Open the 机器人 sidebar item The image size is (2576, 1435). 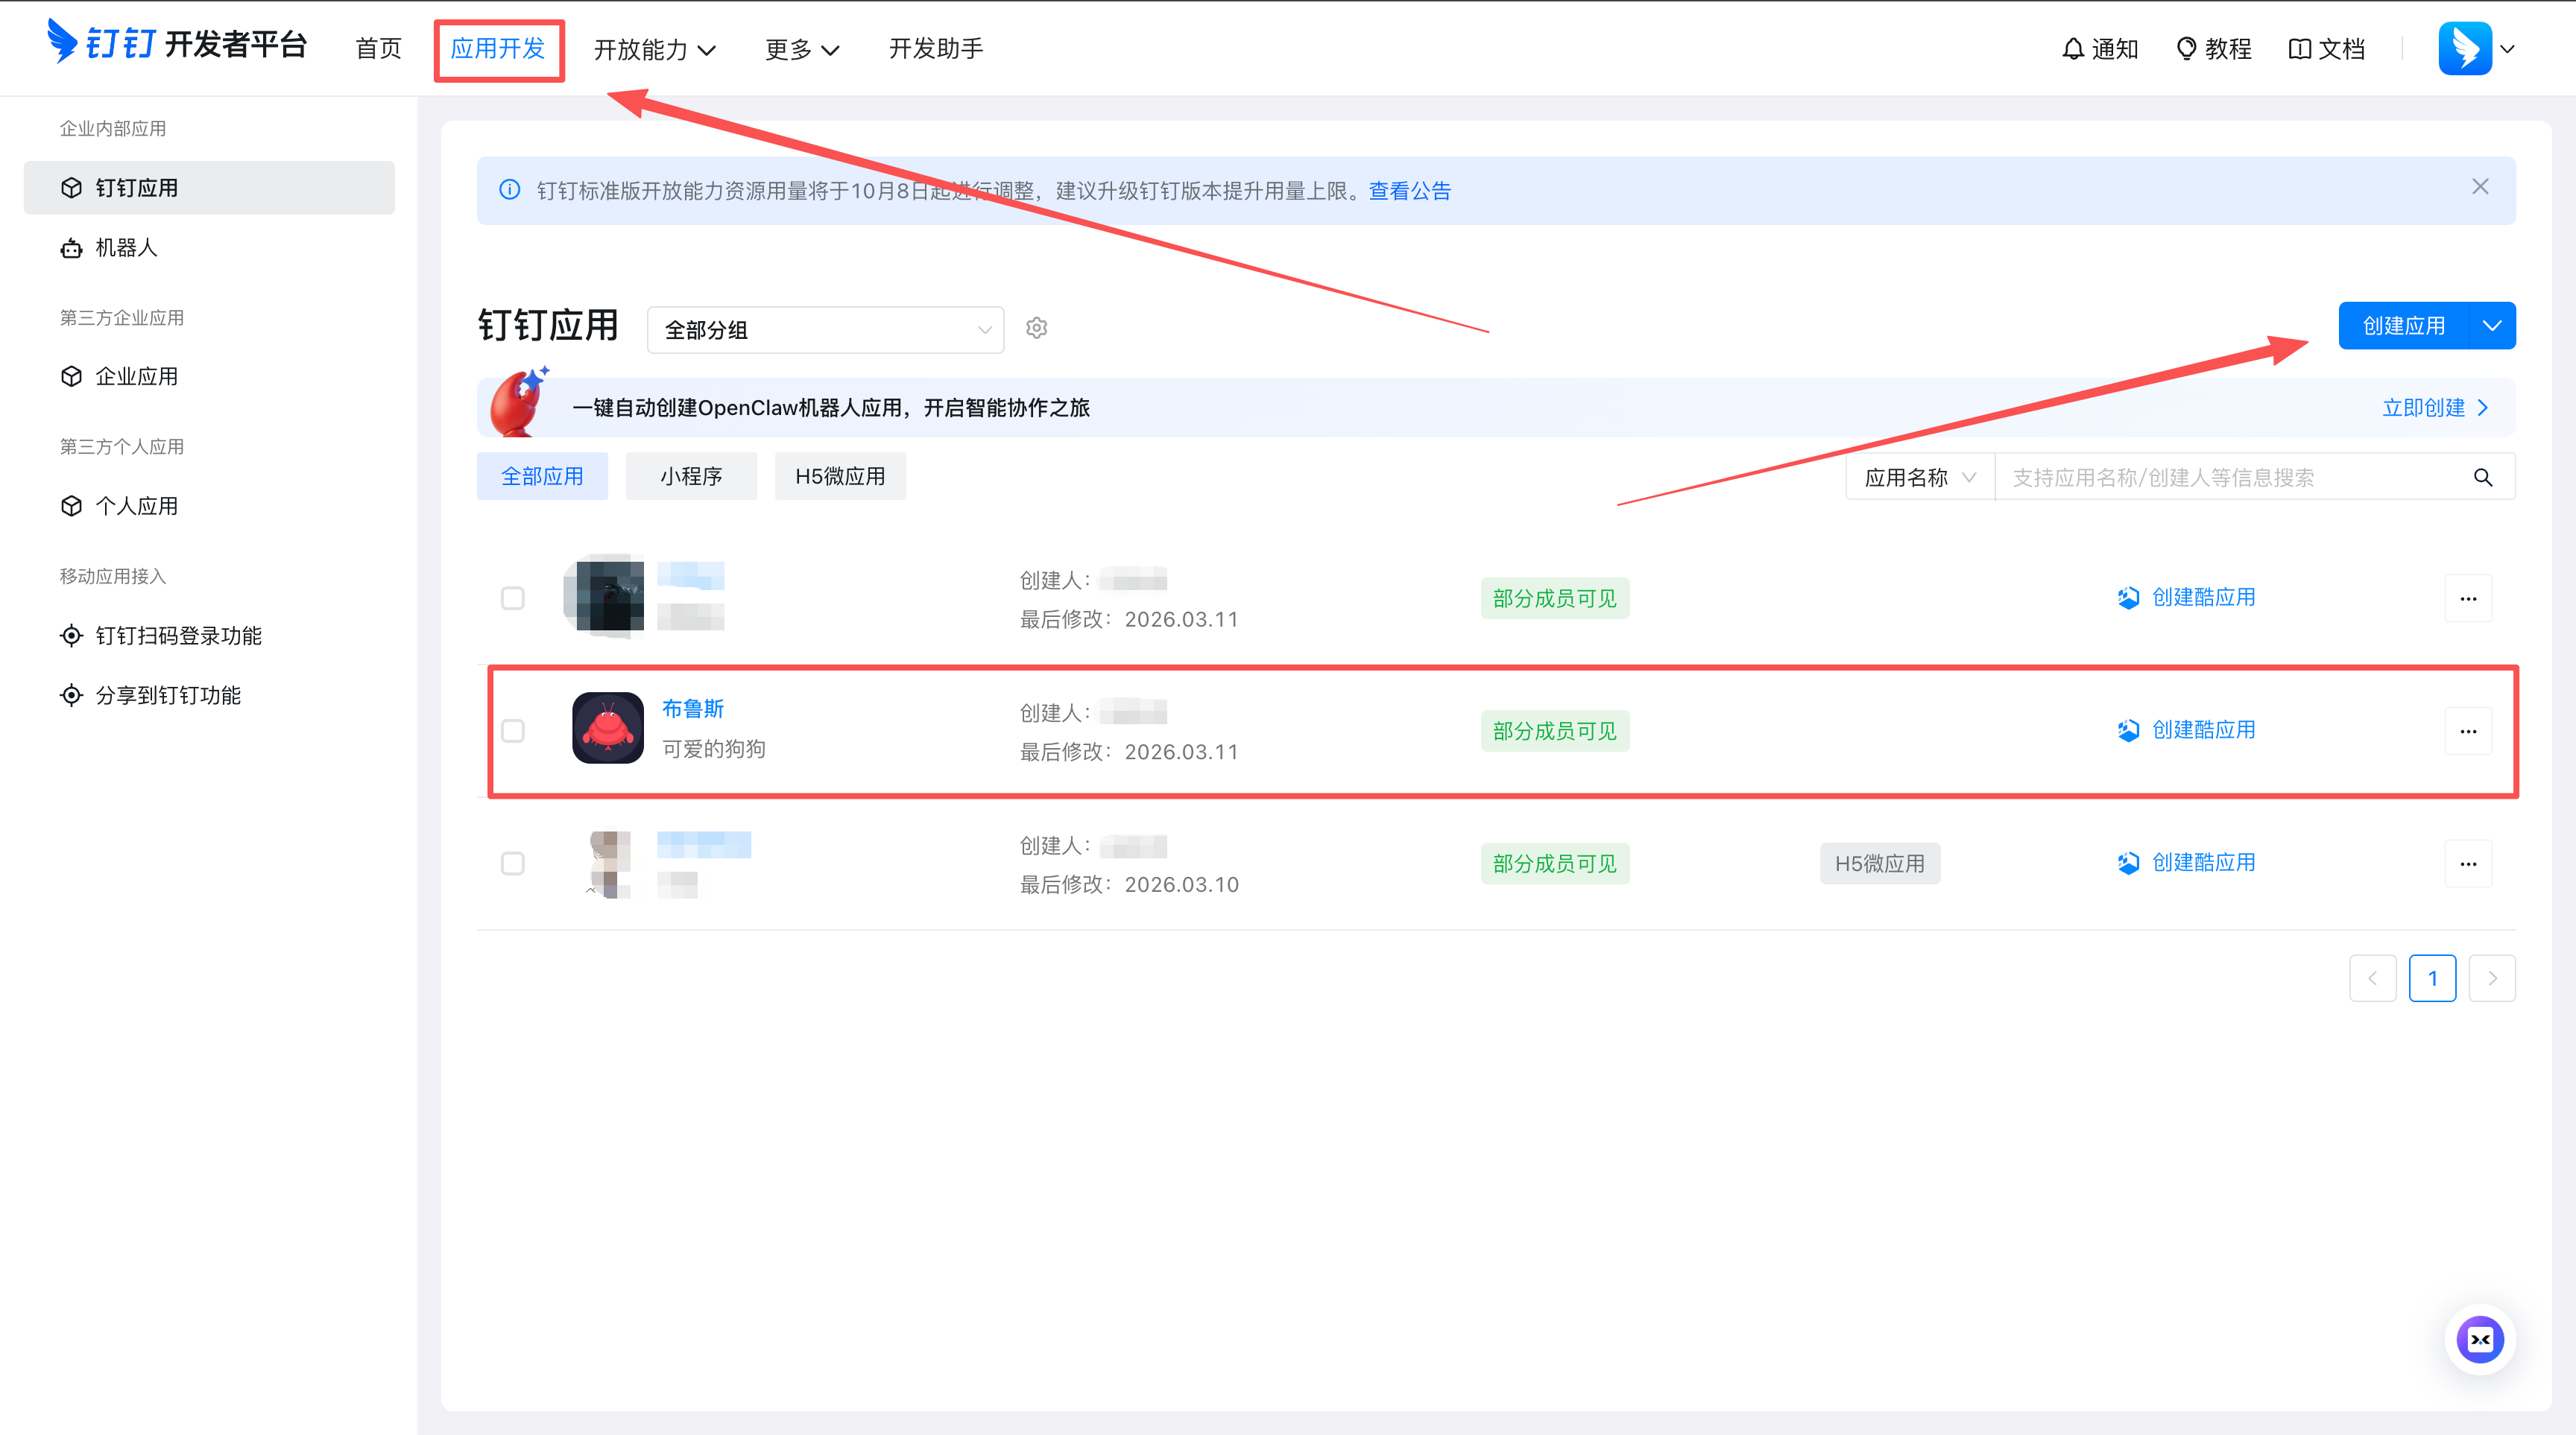tap(126, 248)
